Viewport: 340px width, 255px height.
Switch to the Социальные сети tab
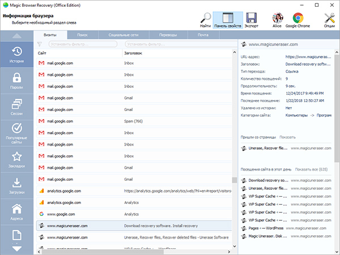click(124, 35)
